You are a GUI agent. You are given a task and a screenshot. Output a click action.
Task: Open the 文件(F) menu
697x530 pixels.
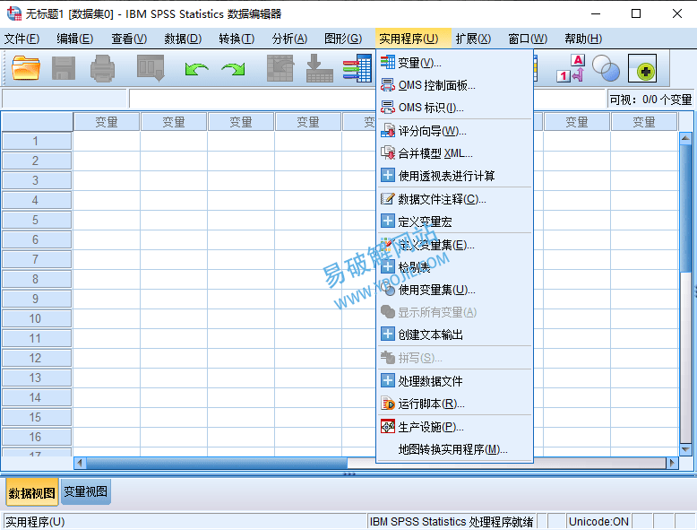(22, 39)
